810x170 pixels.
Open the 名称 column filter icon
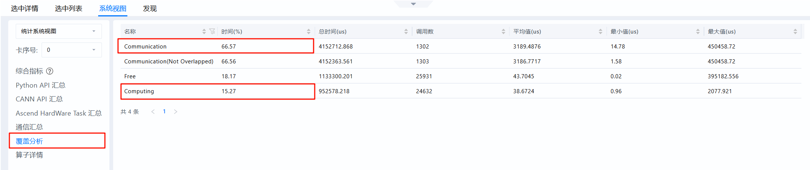tap(212, 31)
